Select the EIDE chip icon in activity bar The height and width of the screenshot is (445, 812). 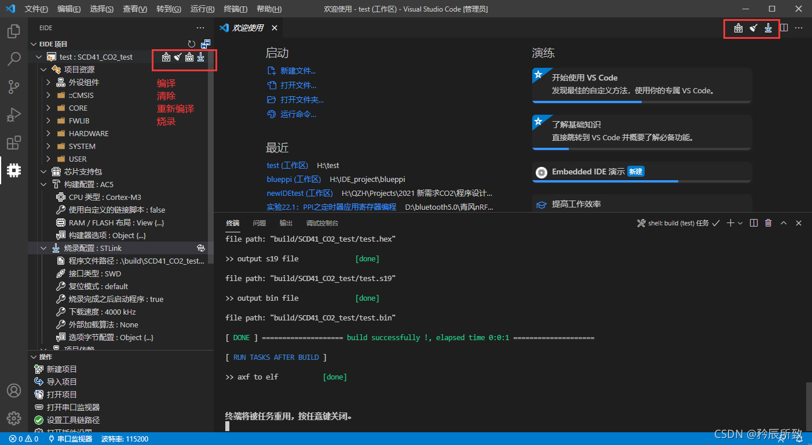[14, 170]
